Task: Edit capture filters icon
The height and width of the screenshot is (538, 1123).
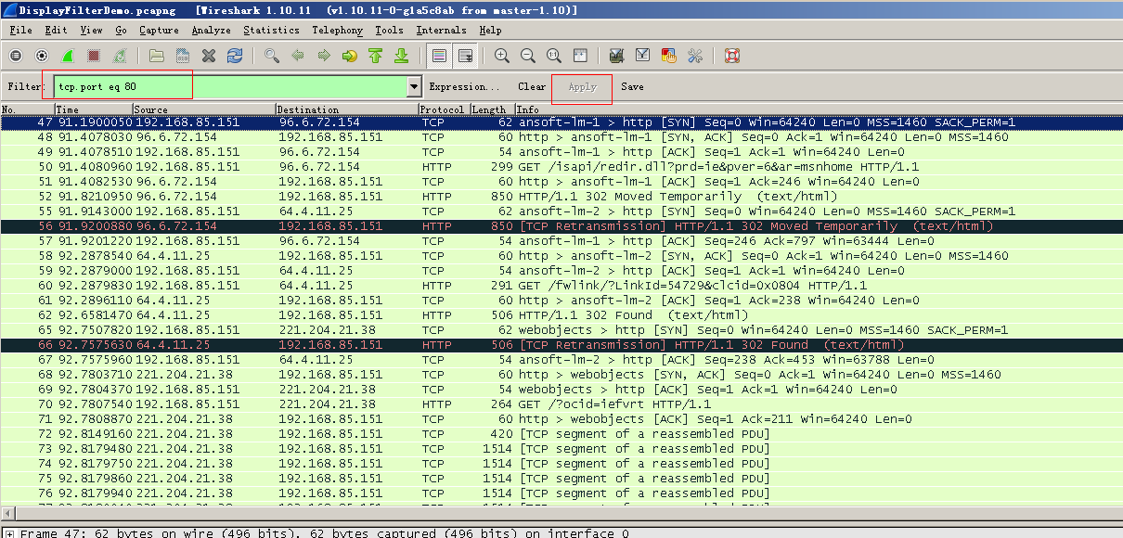Action: pos(617,56)
